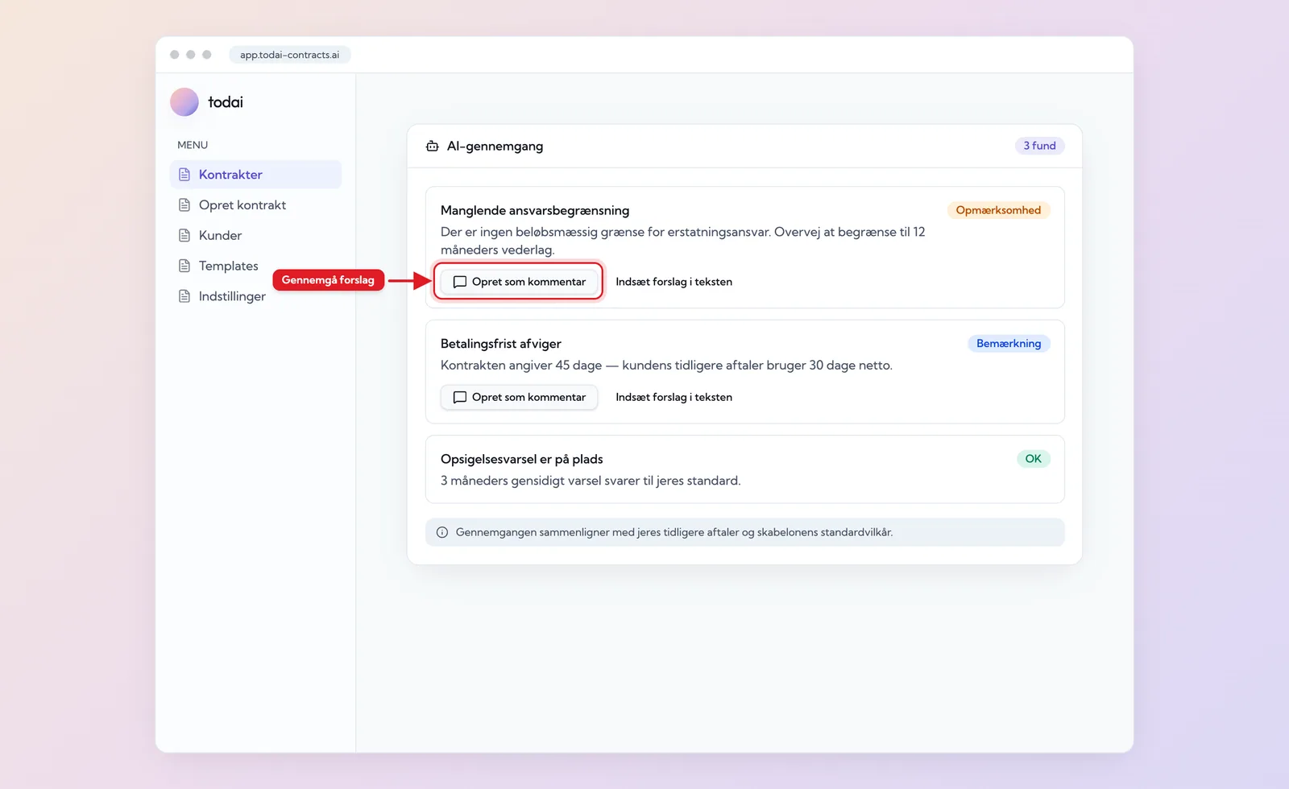
Task: Insert suggestion for Betalingsfrist afviger
Action: (x=674, y=397)
